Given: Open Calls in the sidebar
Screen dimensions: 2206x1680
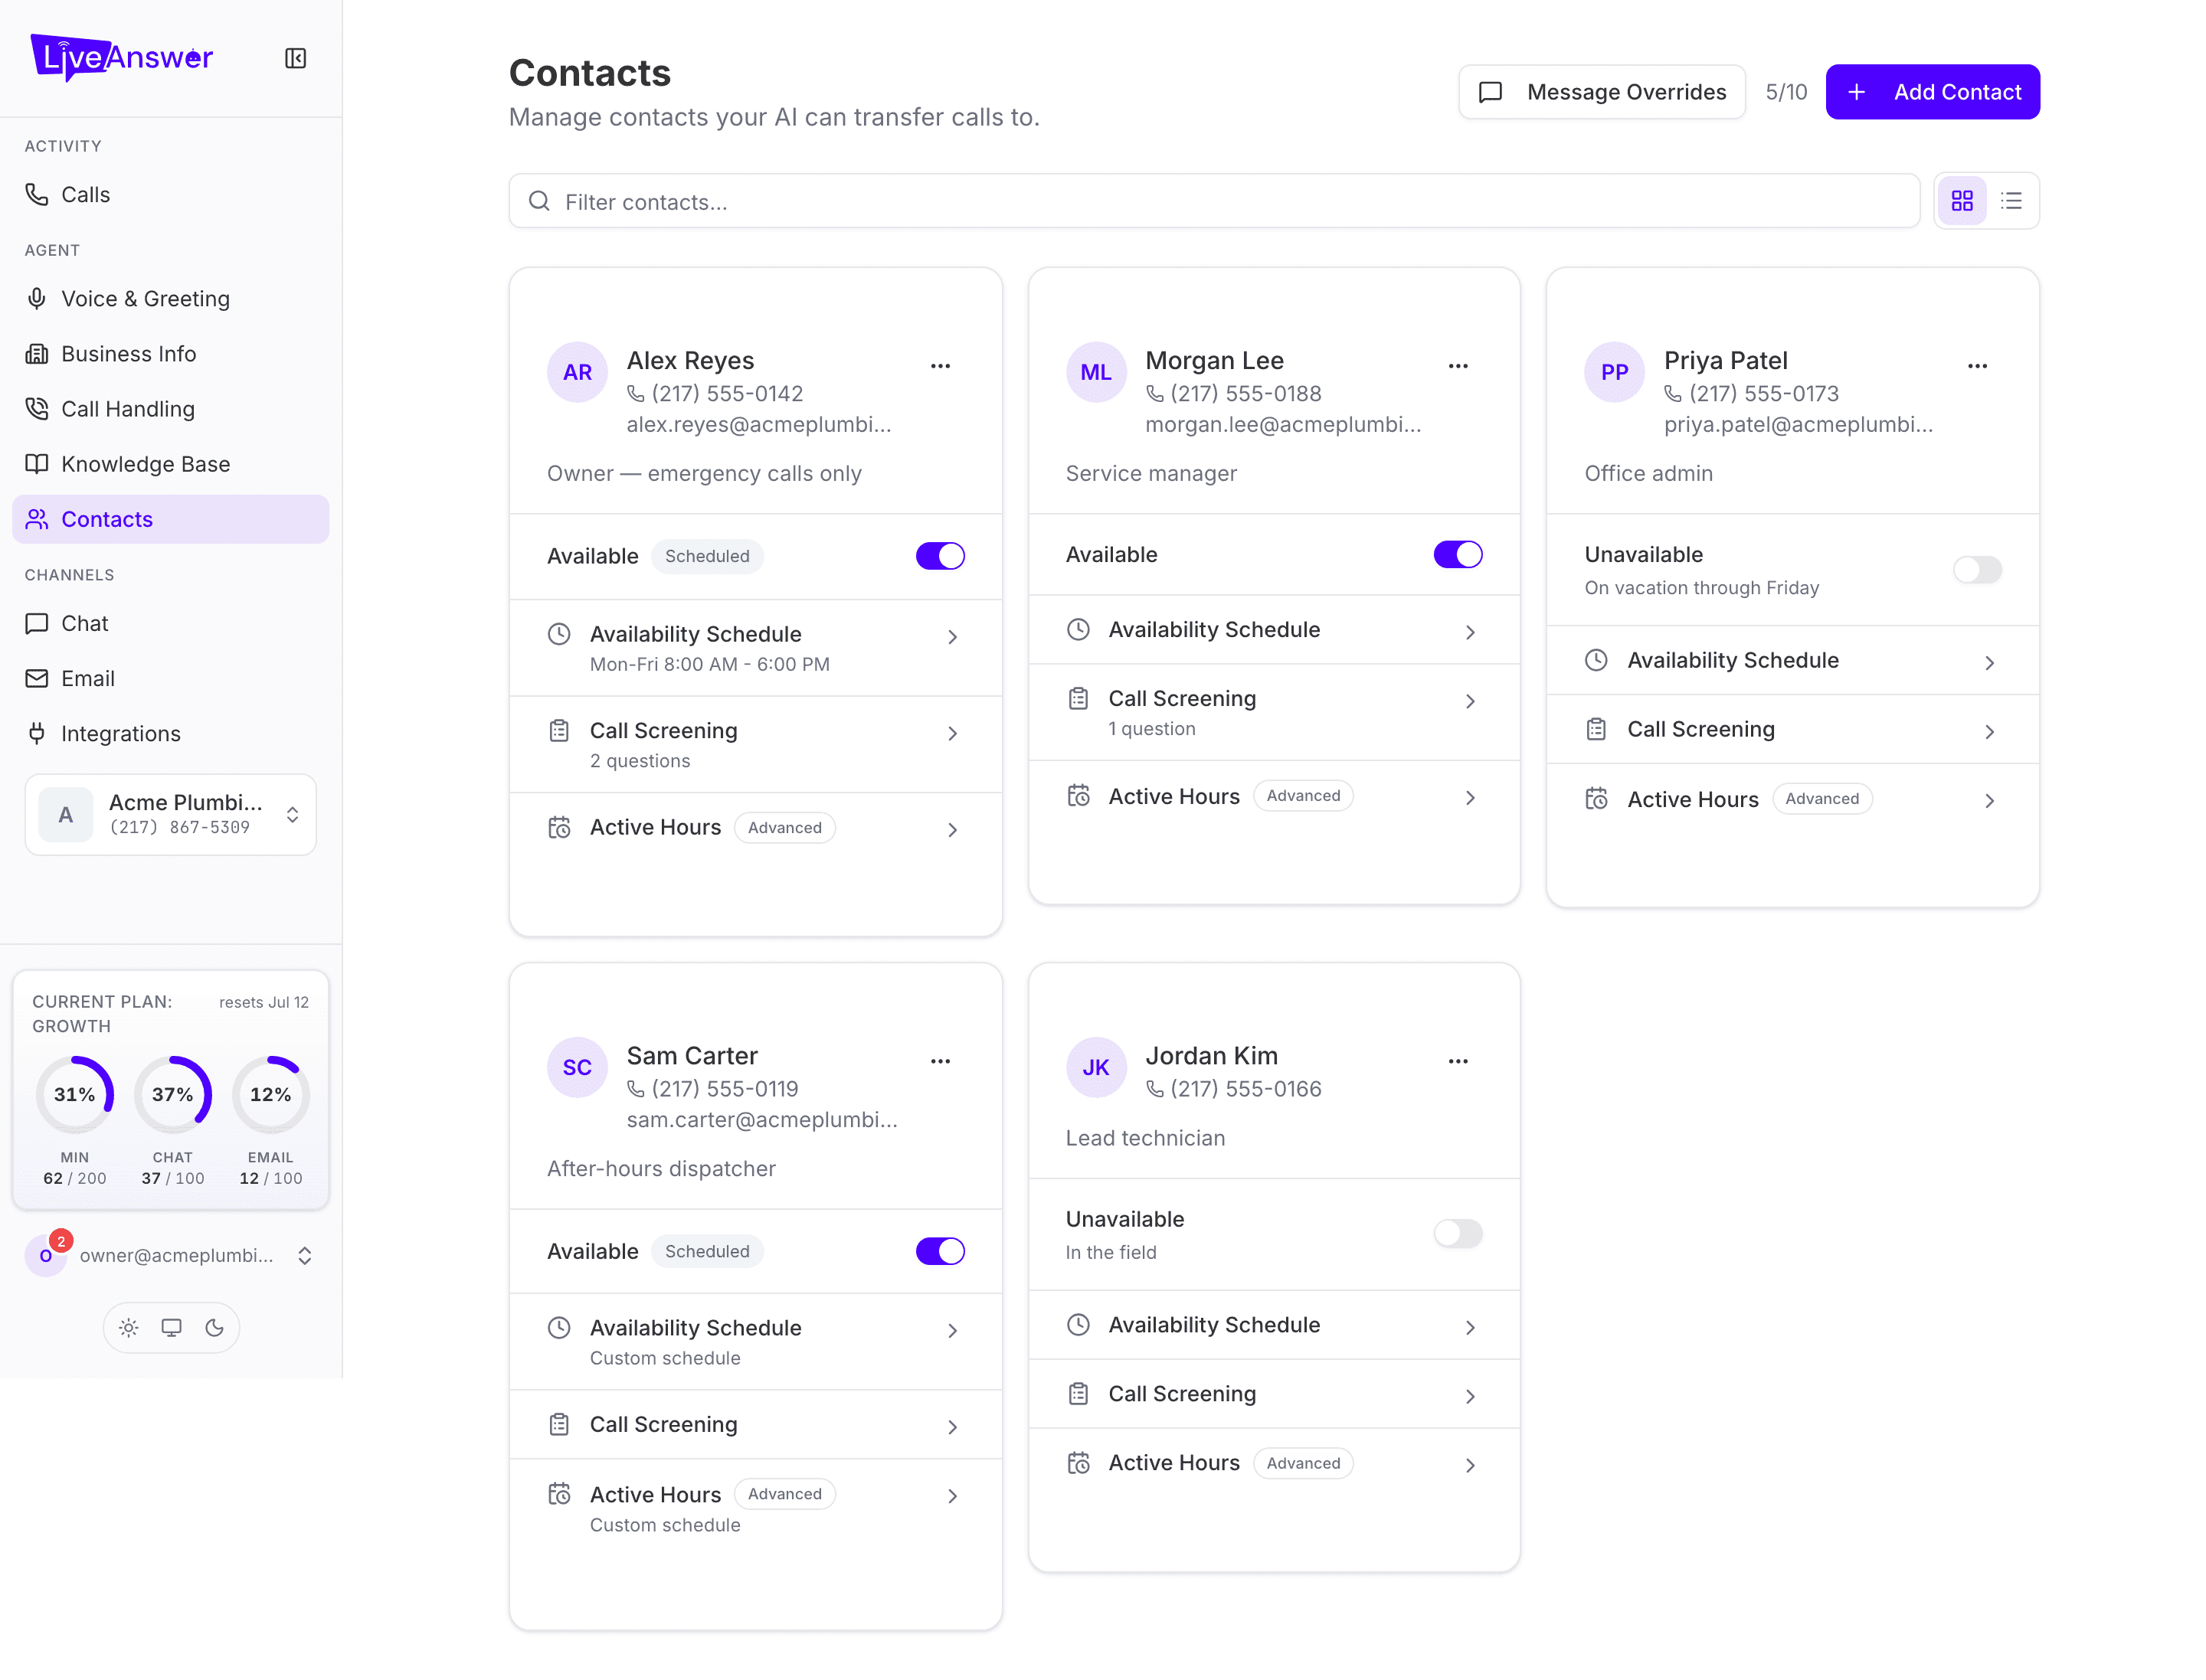Looking at the screenshot, I should coord(170,194).
